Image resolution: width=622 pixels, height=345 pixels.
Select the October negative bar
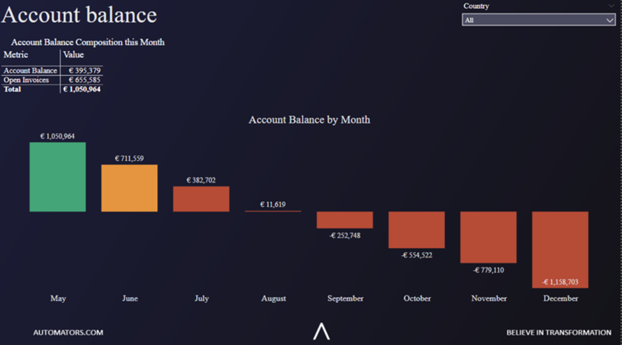click(x=417, y=229)
